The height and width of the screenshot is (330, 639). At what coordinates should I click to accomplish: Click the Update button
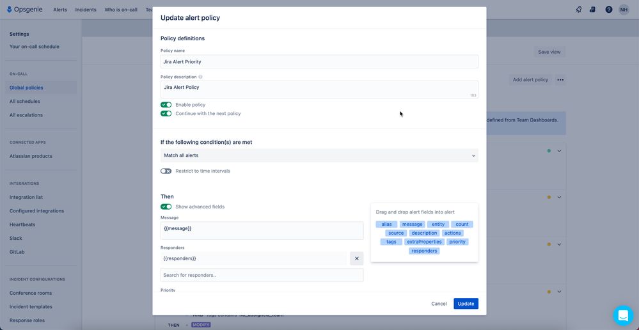point(466,304)
